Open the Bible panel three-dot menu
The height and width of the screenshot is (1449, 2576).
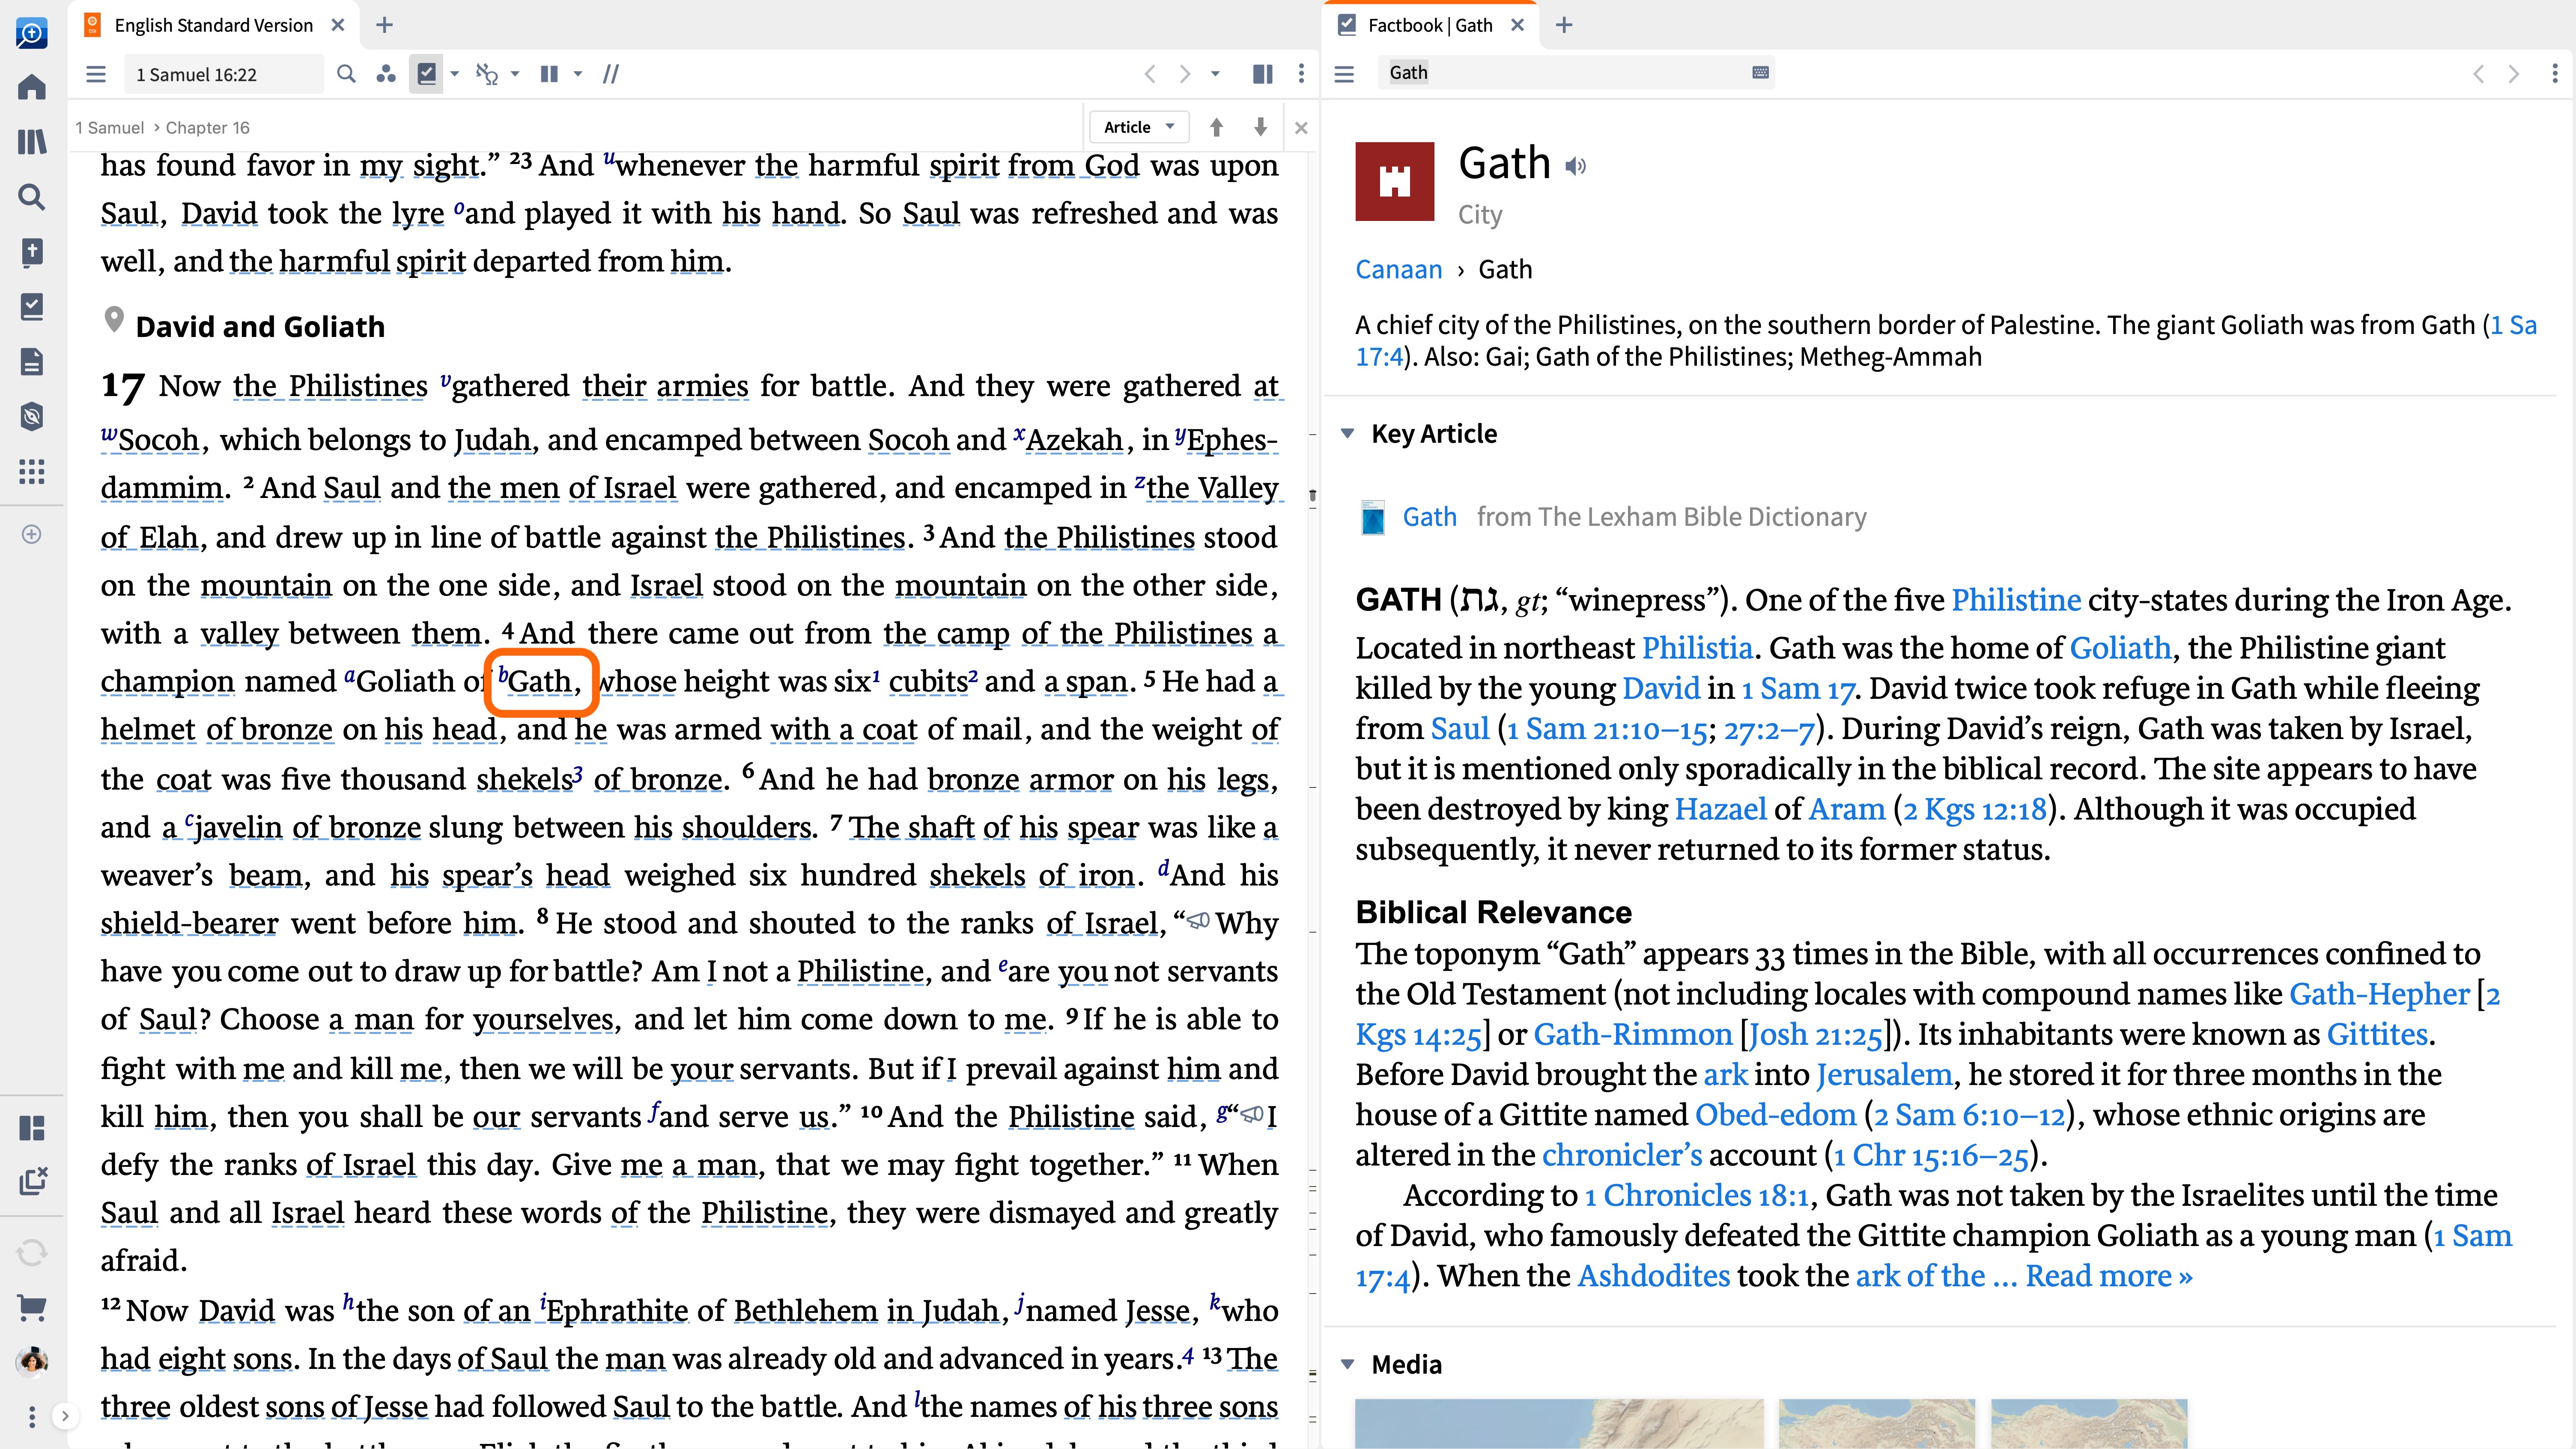point(1301,74)
